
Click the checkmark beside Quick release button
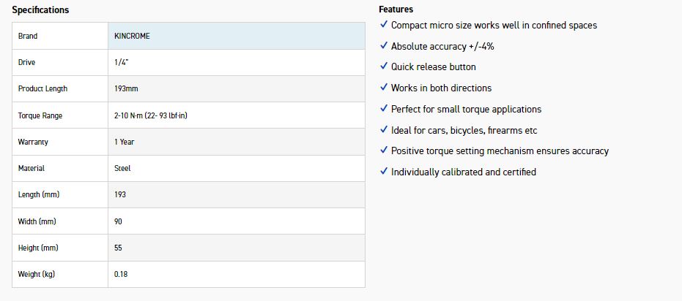(384, 66)
